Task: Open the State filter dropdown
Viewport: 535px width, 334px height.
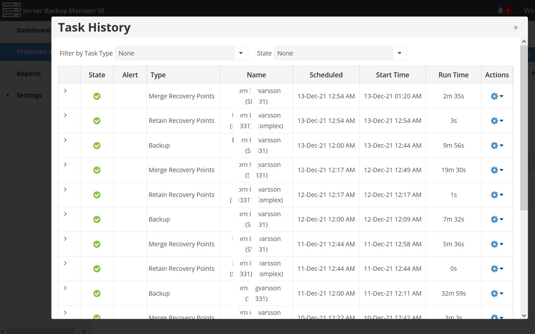Action: 399,53
